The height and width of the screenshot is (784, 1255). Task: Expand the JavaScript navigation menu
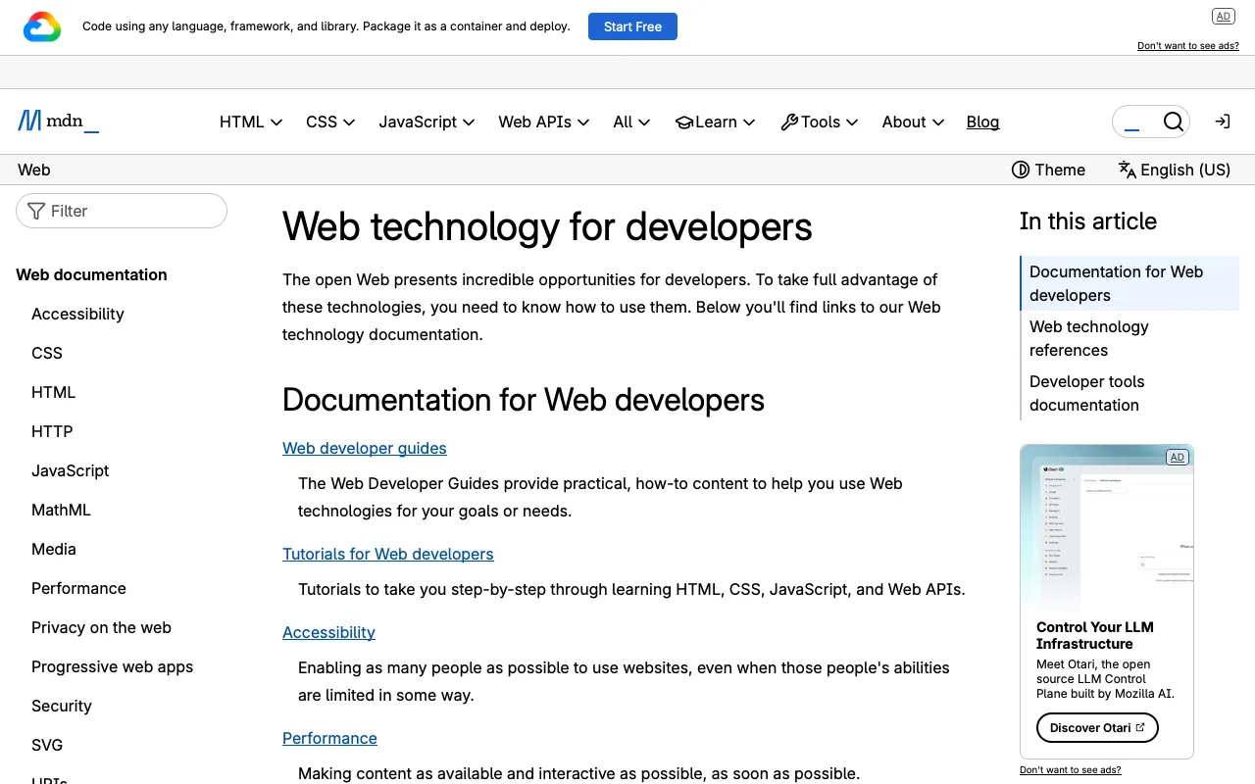pyautogui.click(x=427, y=122)
